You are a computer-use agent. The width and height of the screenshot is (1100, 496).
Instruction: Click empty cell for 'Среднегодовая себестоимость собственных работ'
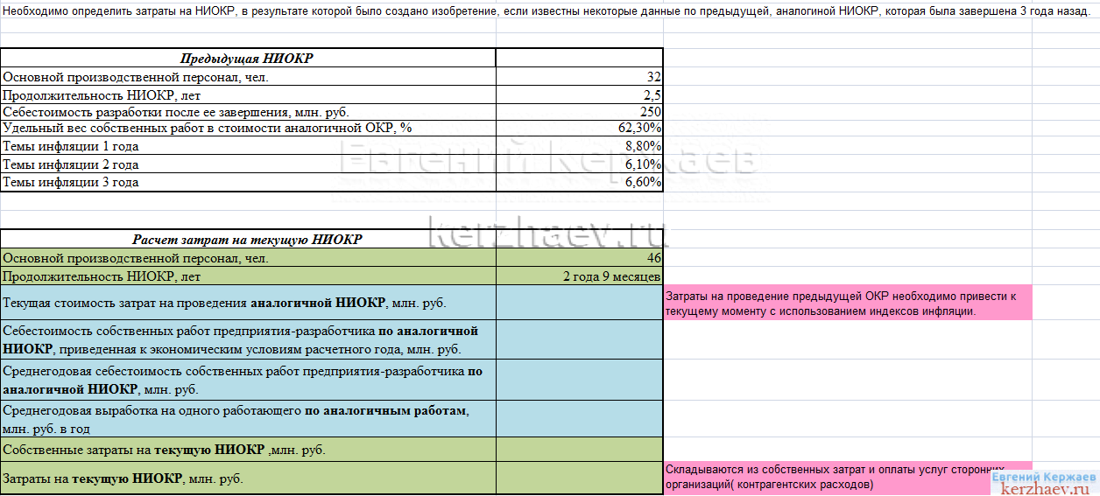[580, 380]
